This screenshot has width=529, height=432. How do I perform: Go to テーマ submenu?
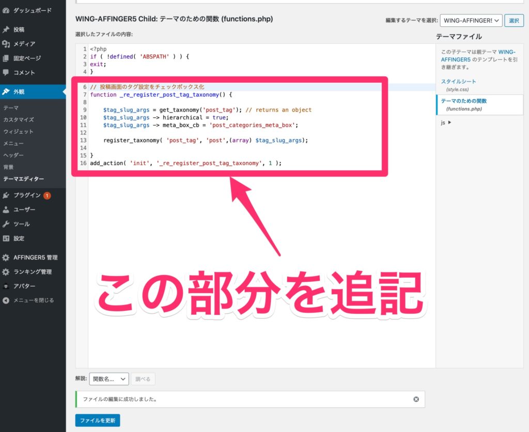[11, 108]
